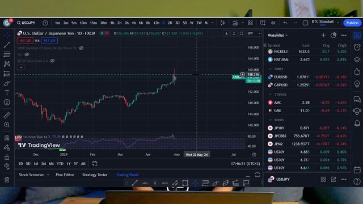Open the watchlist more options menu
This screenshot has width=363, height=204.
tap(344, 35)
